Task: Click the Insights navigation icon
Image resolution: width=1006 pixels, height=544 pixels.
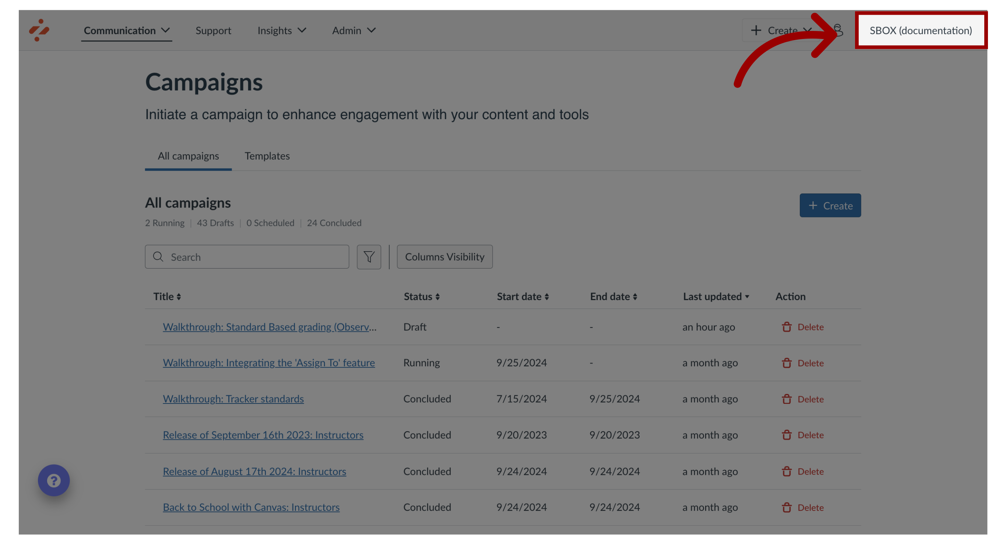Action: pyautogui.click(x=282, y=30)
